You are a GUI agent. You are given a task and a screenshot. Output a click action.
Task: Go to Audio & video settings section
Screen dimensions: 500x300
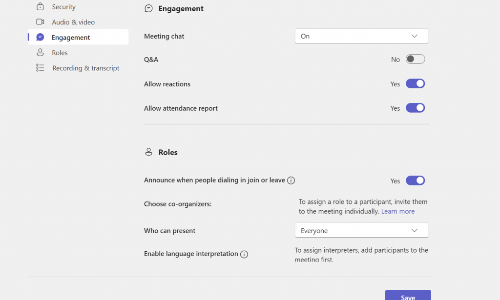(73, 22)
